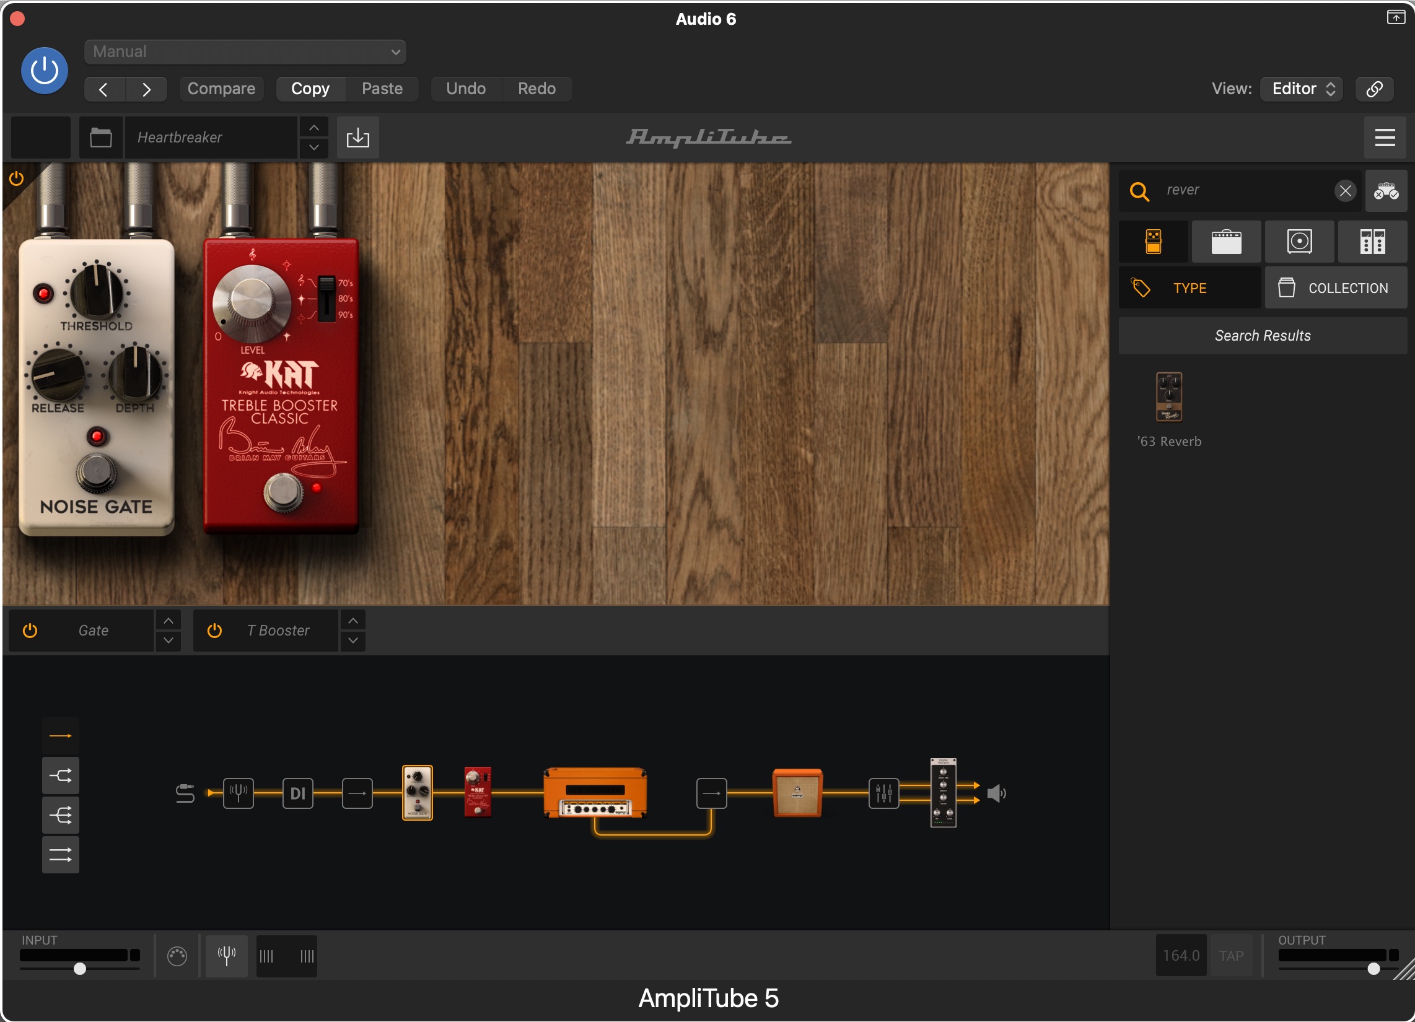Click the Undo button
The image size is (1415, 1022).
click(x=465, y=89)
